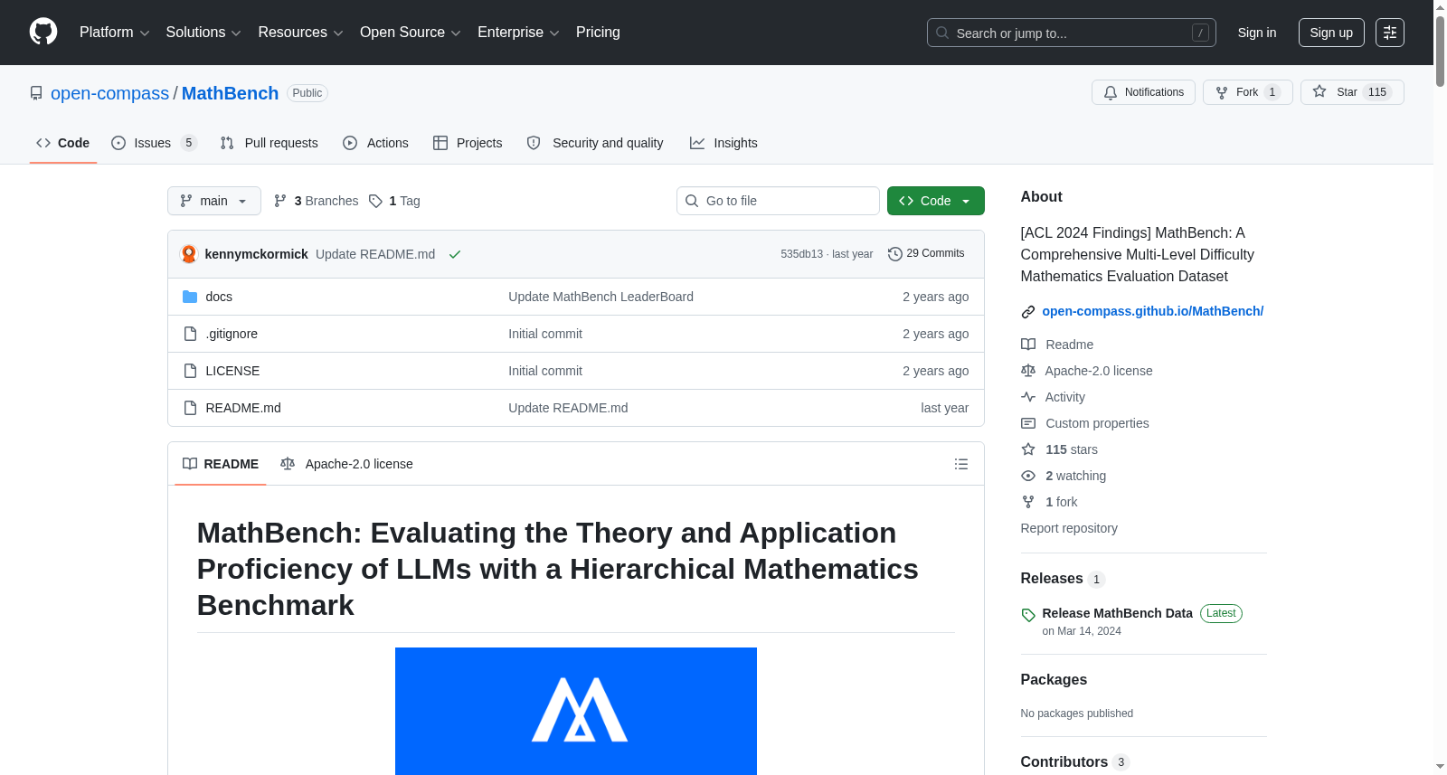Click the Search or jump to field
This screenshot has height=775, width=1447.
point(1071,33)
